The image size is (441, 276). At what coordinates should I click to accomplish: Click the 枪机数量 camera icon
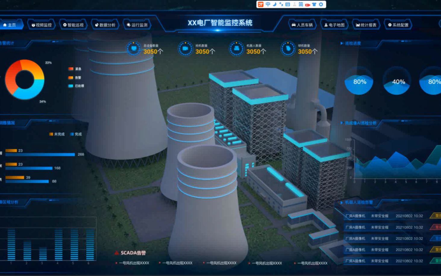tap(185, 49)
